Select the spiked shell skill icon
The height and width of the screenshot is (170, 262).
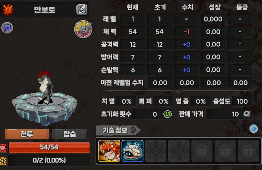(x=133, y=151)
